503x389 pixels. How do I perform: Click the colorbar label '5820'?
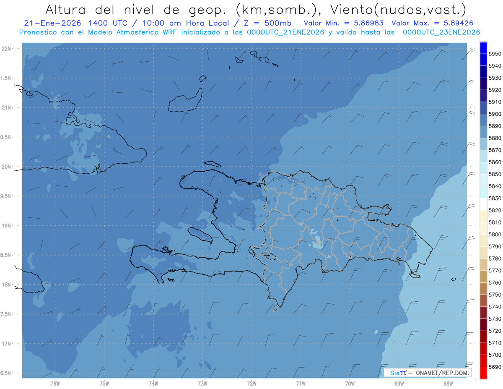point(495,210)
